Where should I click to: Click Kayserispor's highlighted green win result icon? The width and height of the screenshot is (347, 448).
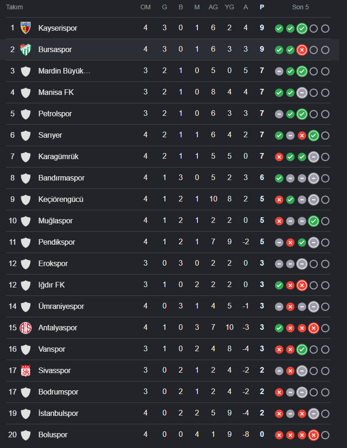[302, 28]
